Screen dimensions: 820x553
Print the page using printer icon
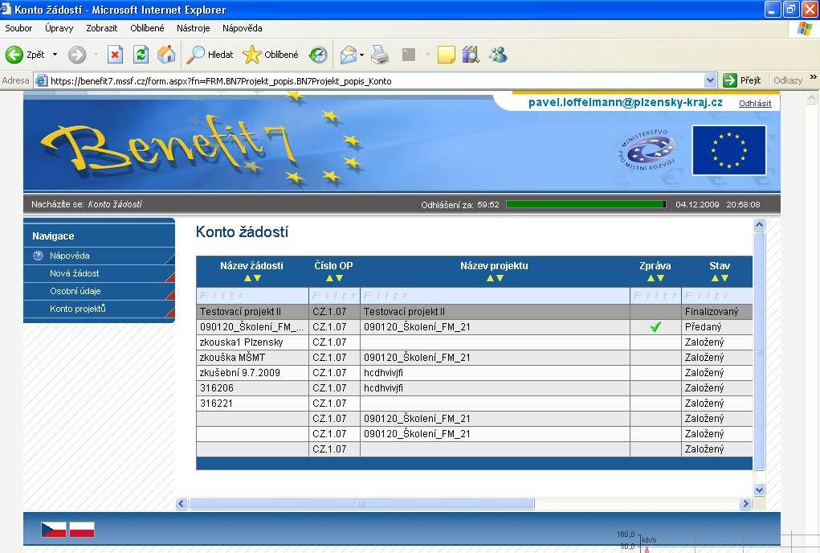380,55
